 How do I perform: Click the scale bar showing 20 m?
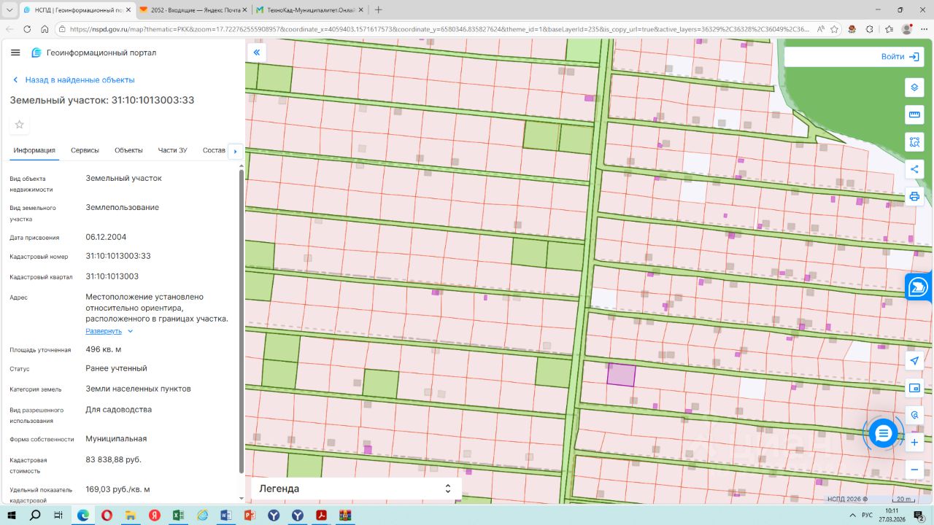[x=903, y=499]
